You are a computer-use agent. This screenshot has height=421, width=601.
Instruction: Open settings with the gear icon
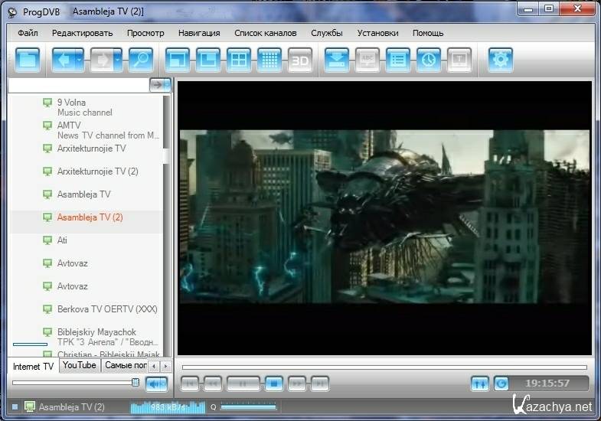(501, 60)
